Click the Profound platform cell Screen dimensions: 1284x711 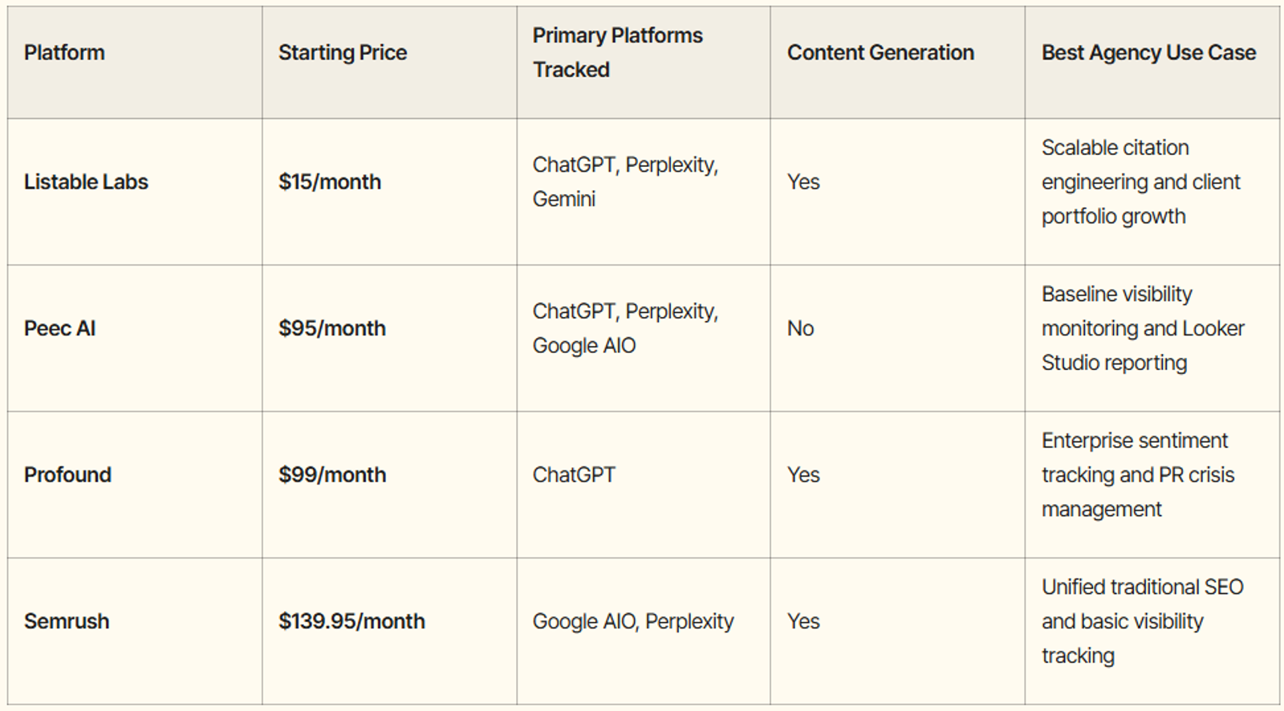tap(68, 475)
